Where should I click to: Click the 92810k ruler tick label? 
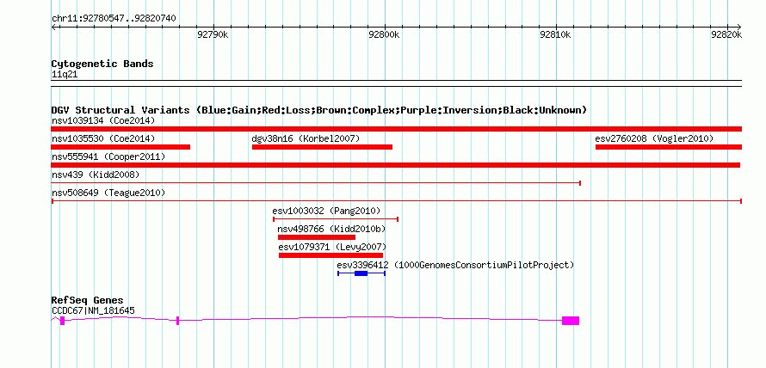555,34
